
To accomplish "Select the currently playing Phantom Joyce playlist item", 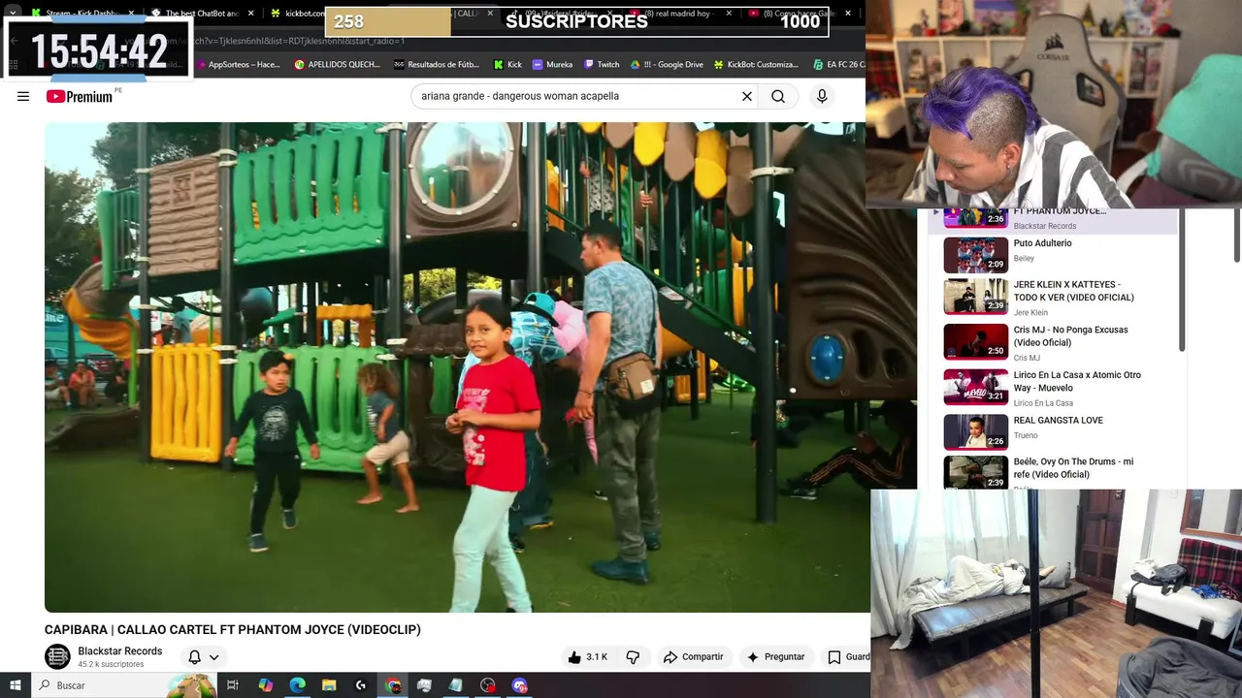I will [1053, 219].
